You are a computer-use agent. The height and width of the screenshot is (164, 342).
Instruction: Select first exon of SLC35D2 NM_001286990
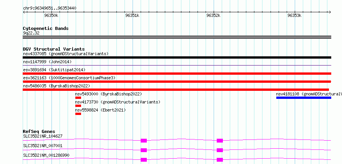(x=144, y=160)
